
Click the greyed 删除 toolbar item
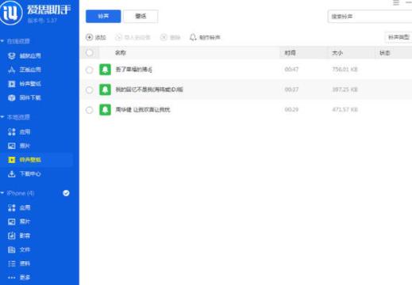click(171, 37)
